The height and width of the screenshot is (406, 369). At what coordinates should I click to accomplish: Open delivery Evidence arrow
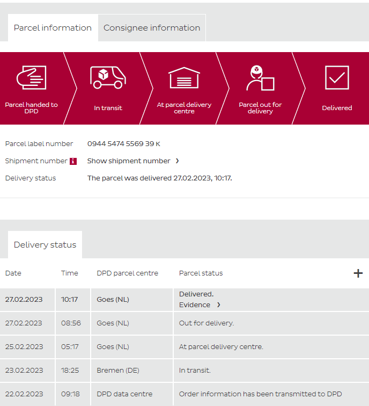218,305
